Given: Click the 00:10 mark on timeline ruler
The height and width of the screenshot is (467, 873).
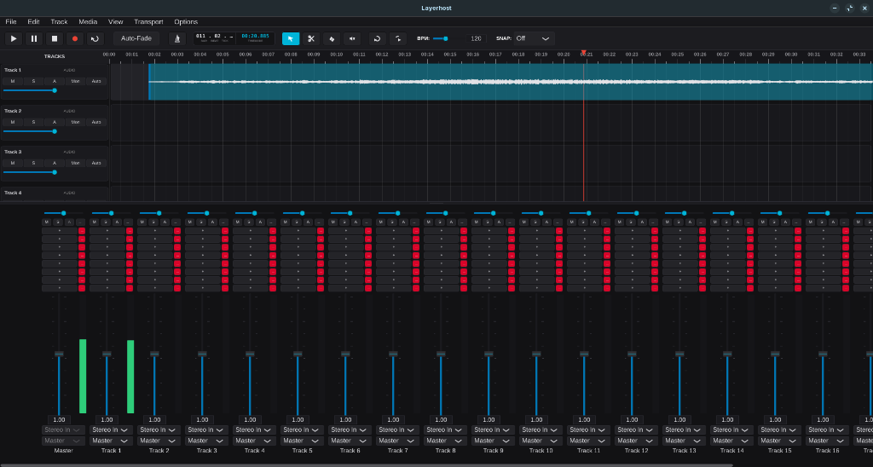Looking at the screenshot, I should click(336, 55).
